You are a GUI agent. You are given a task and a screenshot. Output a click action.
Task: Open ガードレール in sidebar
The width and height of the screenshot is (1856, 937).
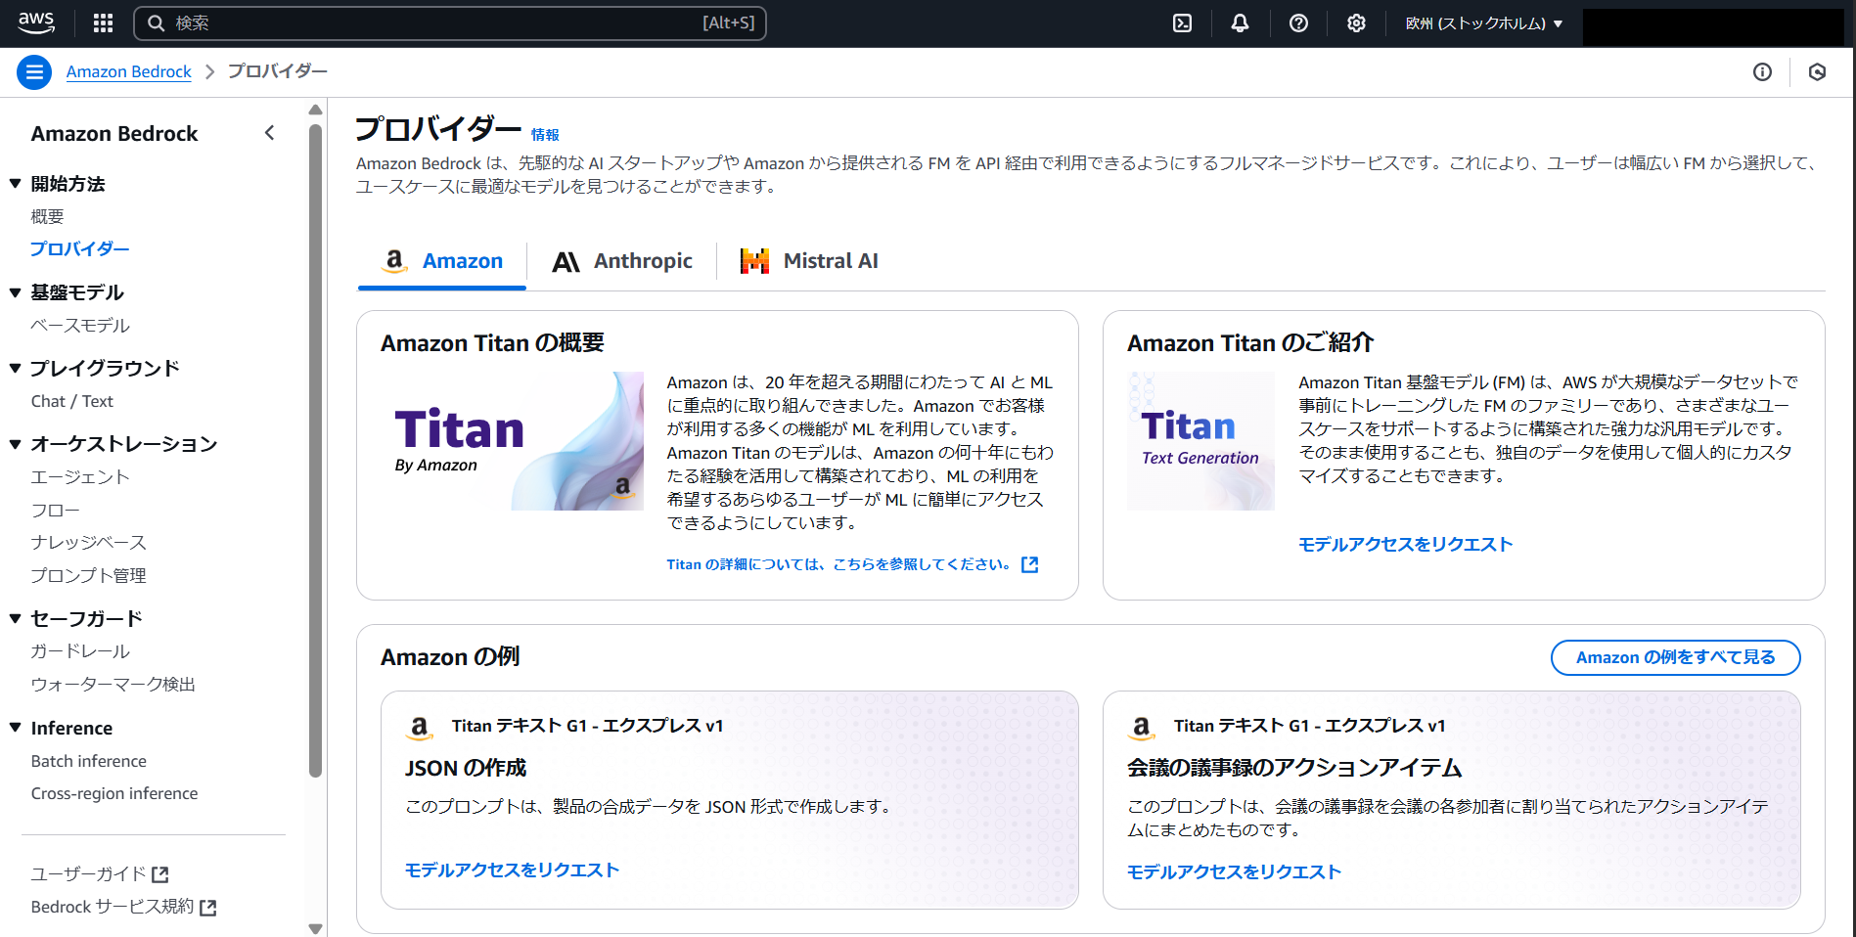pyautogui.click(x=80, y=651)
